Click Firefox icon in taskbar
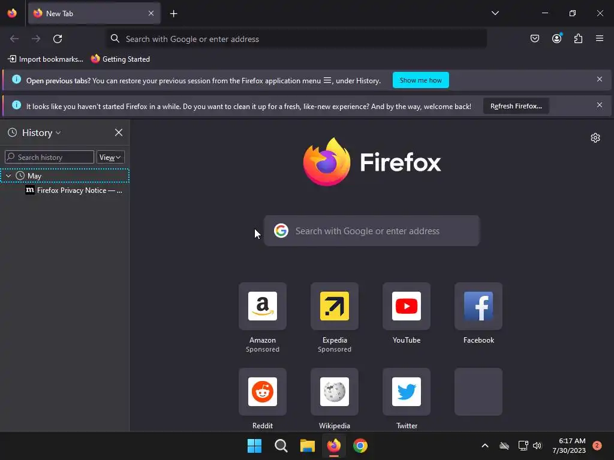This screenshot has width=614, height=460. pyautogui.click(x=333, y=446)
